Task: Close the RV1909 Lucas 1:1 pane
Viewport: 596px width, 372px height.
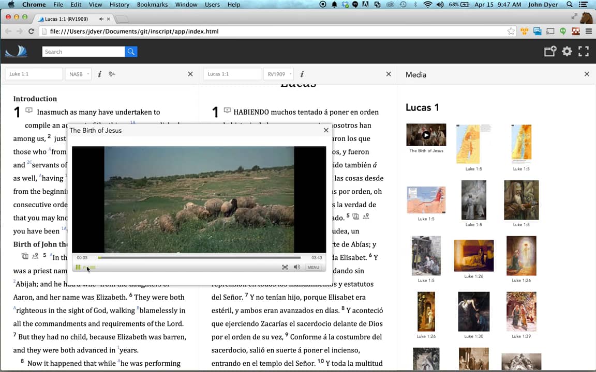Action: pos(389,74)
